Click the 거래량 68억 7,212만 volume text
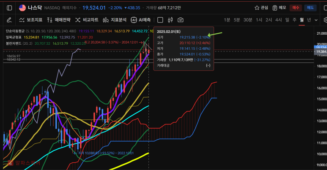Viewport: 327px width, 170px height. pos(163,8)
